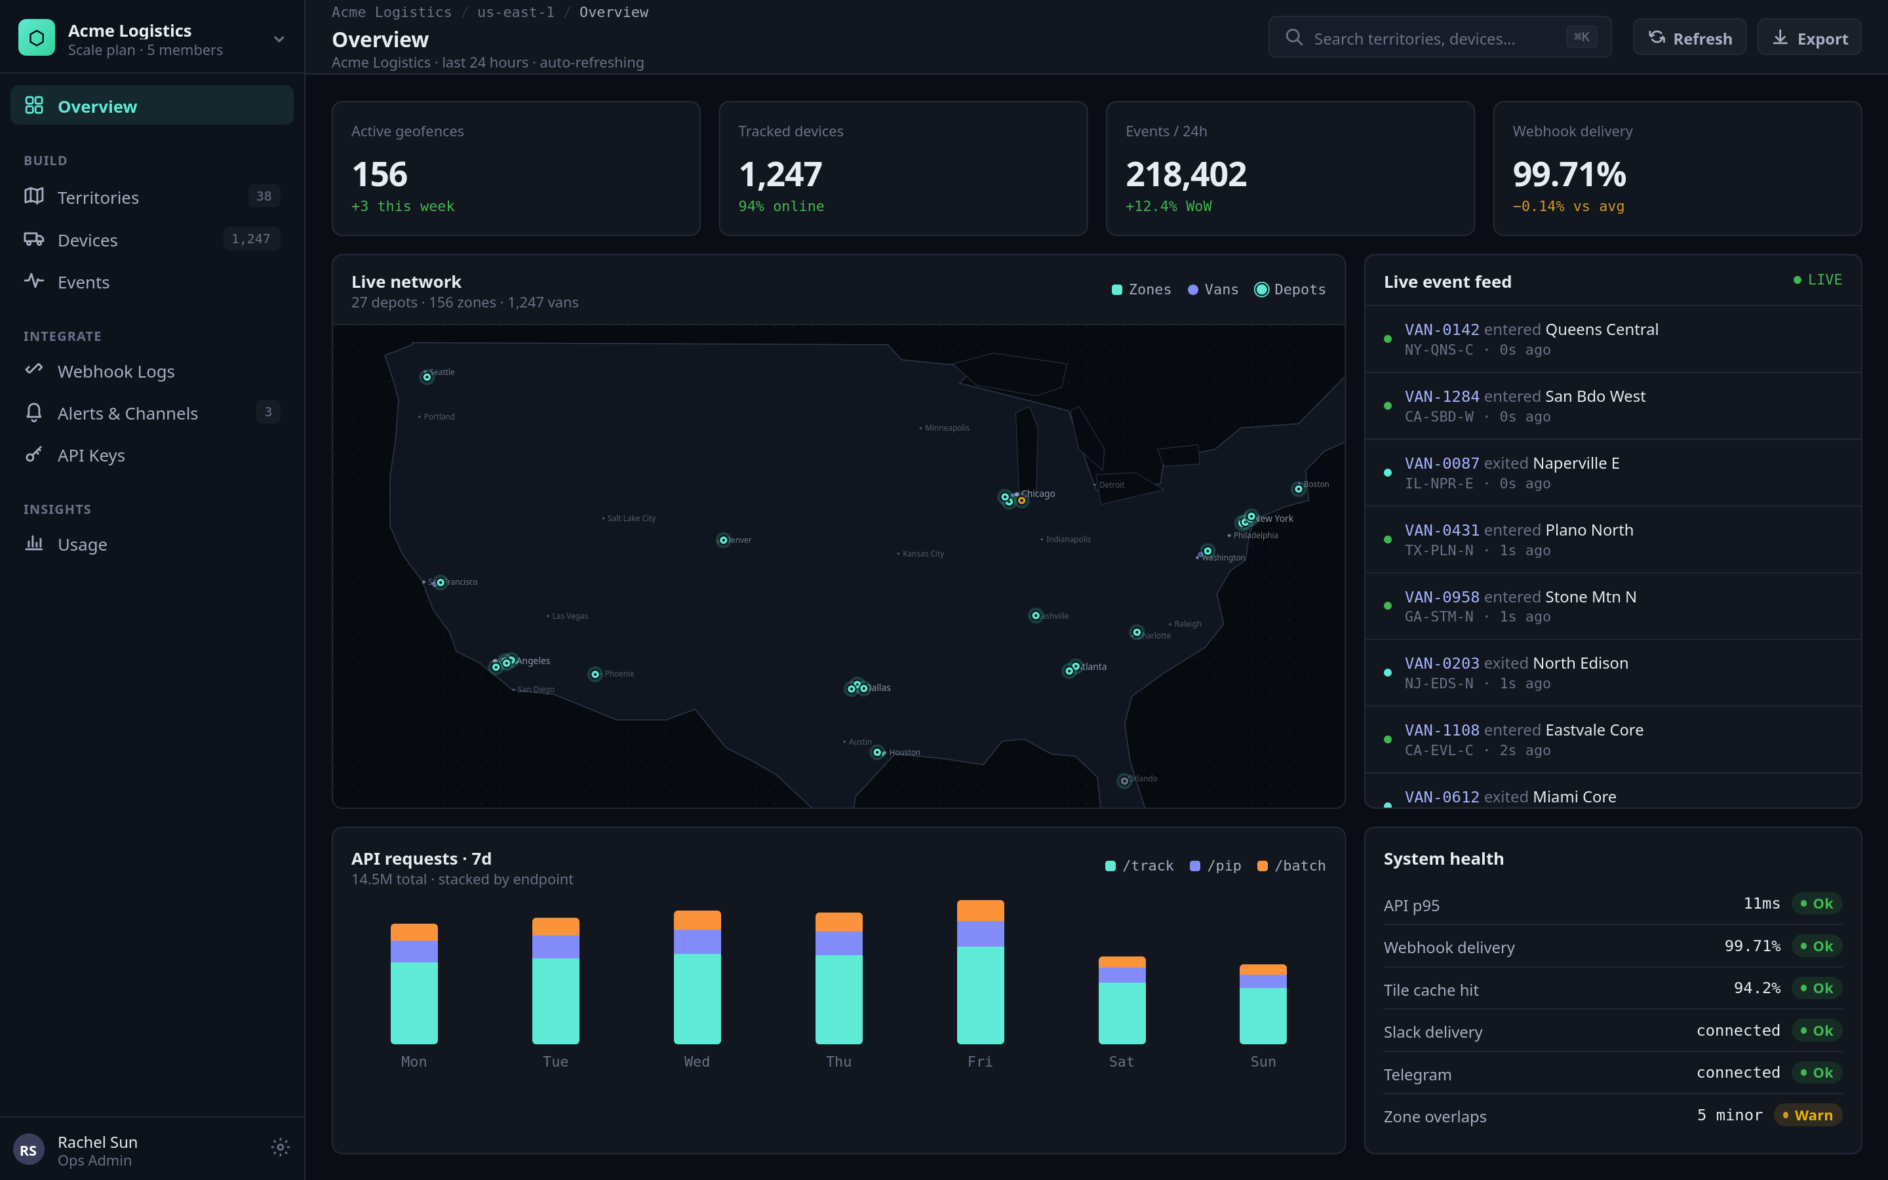Open Devices in the sidebar

[152, 239]
